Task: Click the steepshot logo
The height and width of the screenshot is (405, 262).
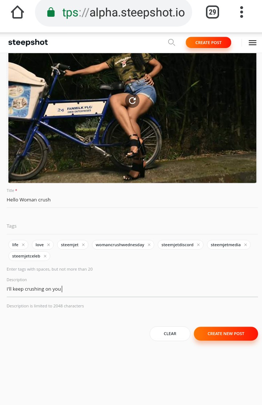Action: point(28,43)
